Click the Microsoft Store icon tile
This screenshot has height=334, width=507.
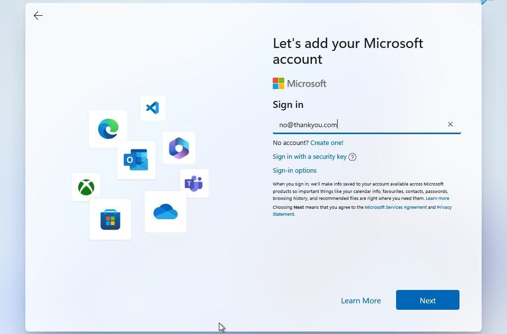click(x=110, y=219)
